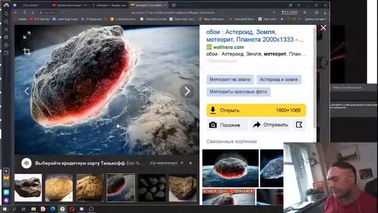Screen dimensions: 378x213
Task: Select the highlighted red-glowing asteroid thumbnail
Action: (120, 188)
